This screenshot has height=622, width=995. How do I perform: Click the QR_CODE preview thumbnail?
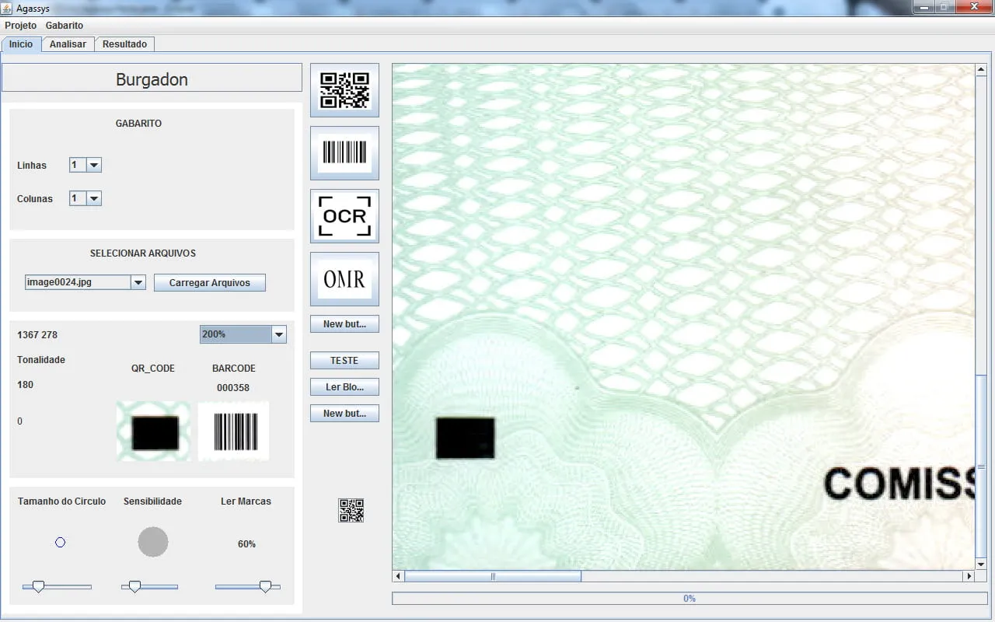[x=154, y=432]
